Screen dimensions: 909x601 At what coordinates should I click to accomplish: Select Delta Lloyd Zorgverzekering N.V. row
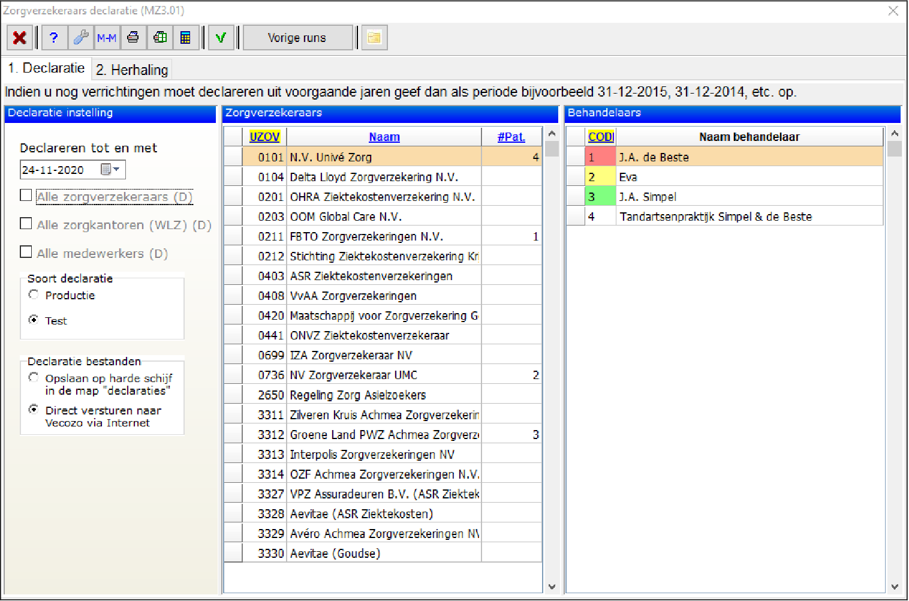tap(384, 177)
